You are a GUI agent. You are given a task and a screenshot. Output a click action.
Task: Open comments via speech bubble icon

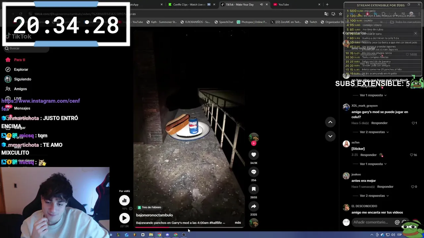(254, 172)
